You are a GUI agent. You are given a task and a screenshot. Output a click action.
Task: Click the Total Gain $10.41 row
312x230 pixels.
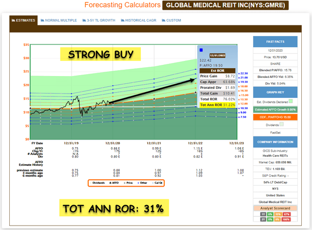[x=217, y=93]
